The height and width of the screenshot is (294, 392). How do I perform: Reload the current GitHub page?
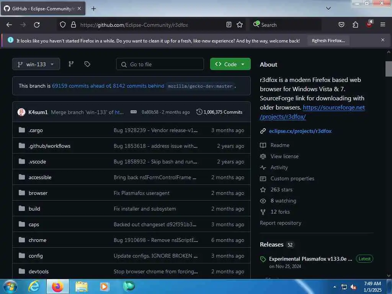(37, 25)
